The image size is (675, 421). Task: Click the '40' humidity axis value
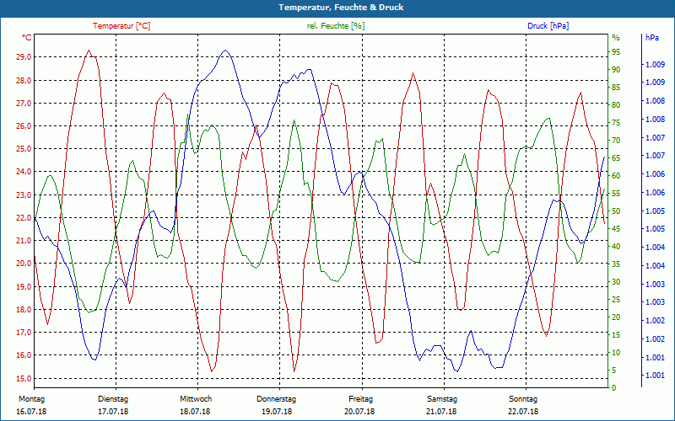(616, 247)
